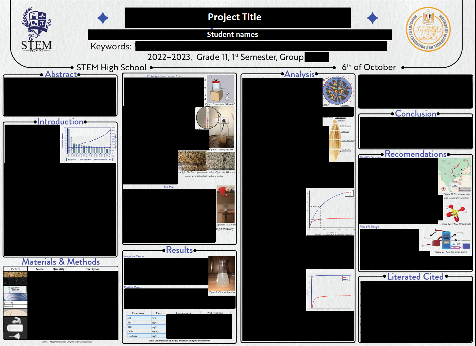Click the Chlorine Powder picture in table
This screenshot has width=476, height=346.
[15, 289]
